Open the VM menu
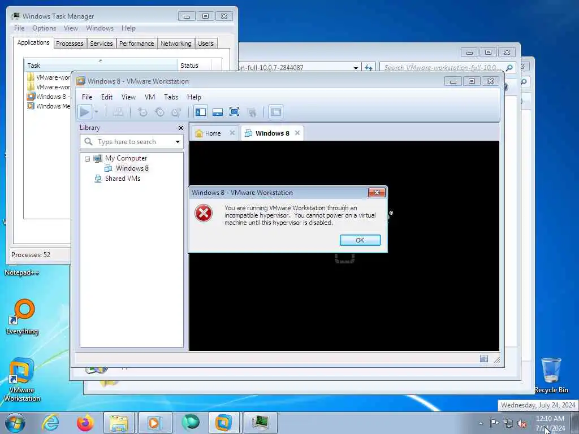This screenshot has height=434, width=579. pyautogui.click(x=149, y=97)
